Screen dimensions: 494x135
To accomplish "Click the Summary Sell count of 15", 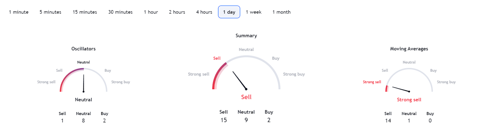I will [x=224, y=120].
